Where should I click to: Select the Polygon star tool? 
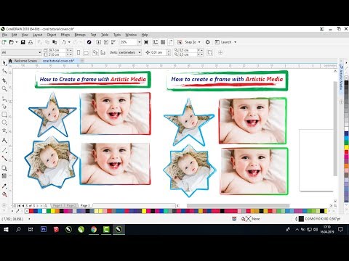[4, 130]
